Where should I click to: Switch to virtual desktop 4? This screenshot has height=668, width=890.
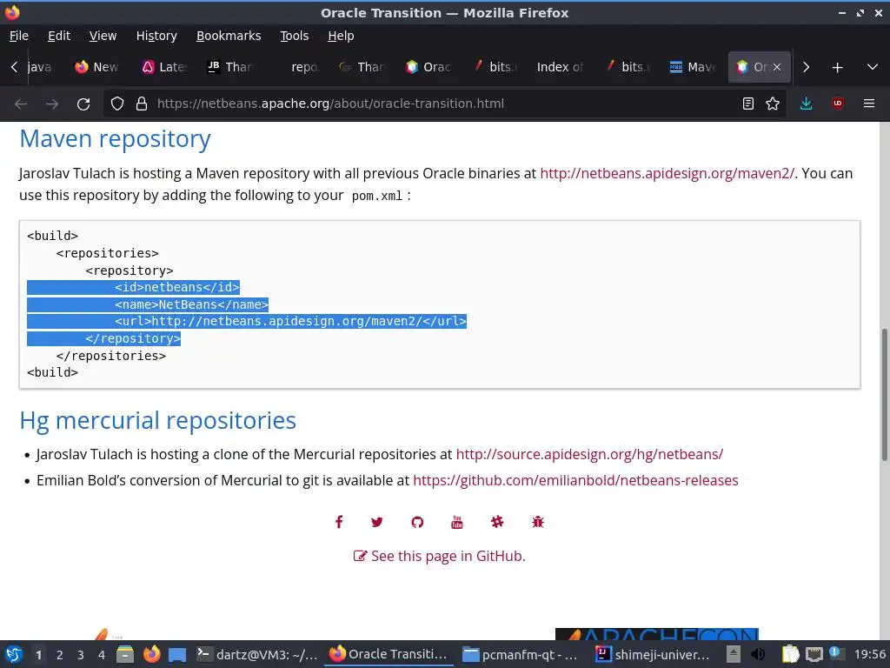102,655
